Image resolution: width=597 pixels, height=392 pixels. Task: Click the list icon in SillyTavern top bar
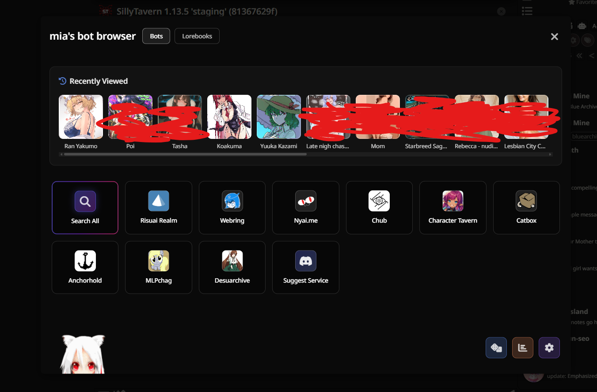coord(527,10)
